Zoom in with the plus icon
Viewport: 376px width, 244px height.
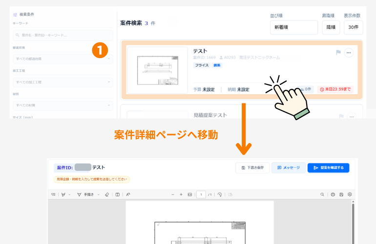click(x=181, y=195)
